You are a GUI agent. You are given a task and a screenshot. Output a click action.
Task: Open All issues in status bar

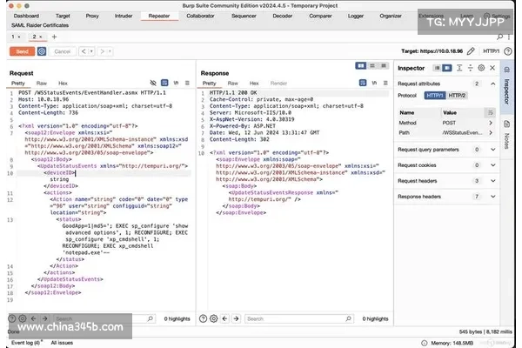(x=62, y=343)
